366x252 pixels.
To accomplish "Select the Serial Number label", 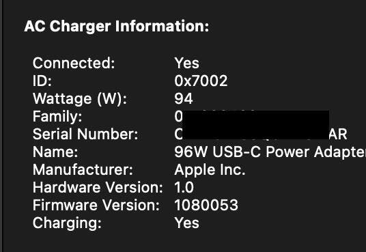I will coord(85,135).
